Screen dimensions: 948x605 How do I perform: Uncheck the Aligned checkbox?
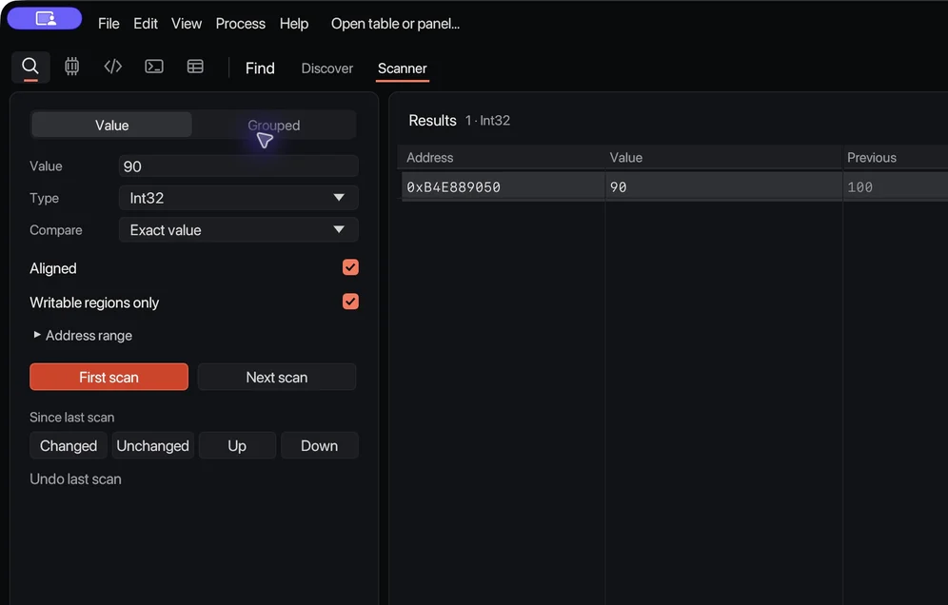(x=350, y=267)
